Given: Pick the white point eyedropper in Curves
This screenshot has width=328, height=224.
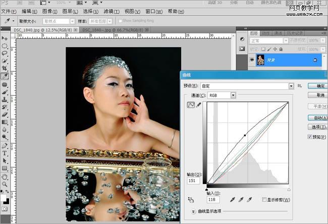Looking at the screenshot, I should tap(249, 200).
